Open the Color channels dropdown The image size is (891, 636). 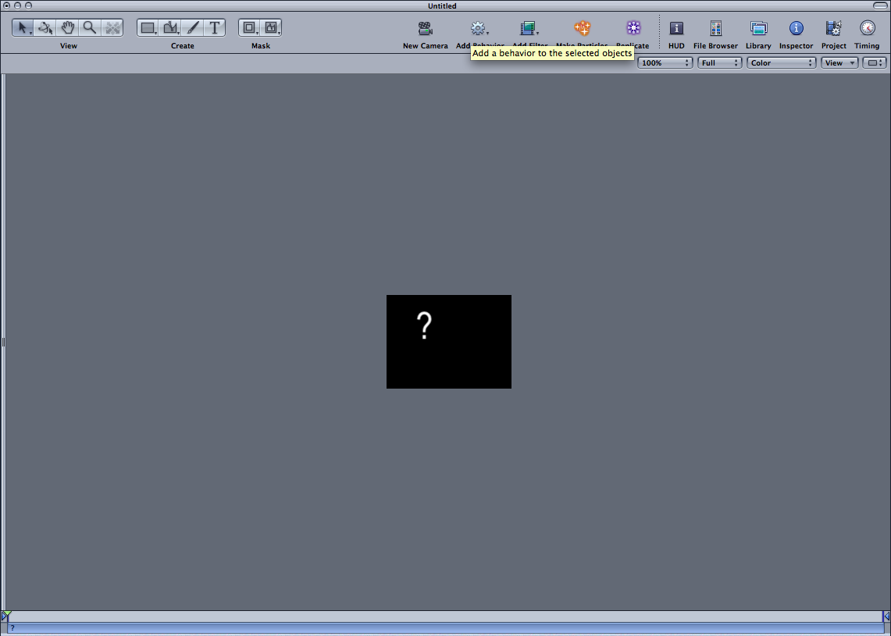[781, 62]
